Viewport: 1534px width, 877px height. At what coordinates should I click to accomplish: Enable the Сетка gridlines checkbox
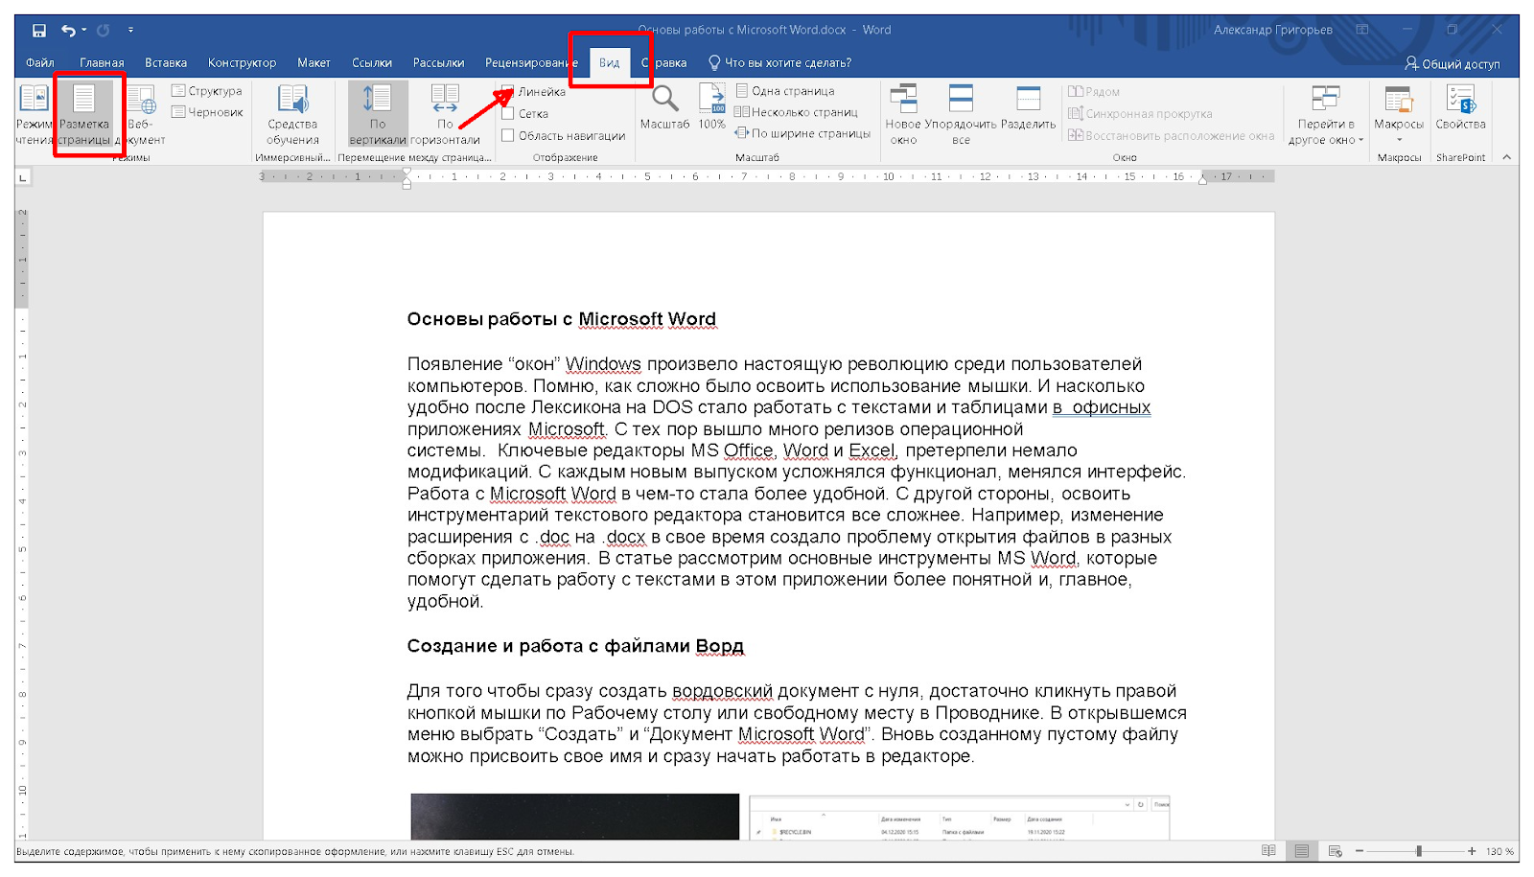(x=508, y=114)
